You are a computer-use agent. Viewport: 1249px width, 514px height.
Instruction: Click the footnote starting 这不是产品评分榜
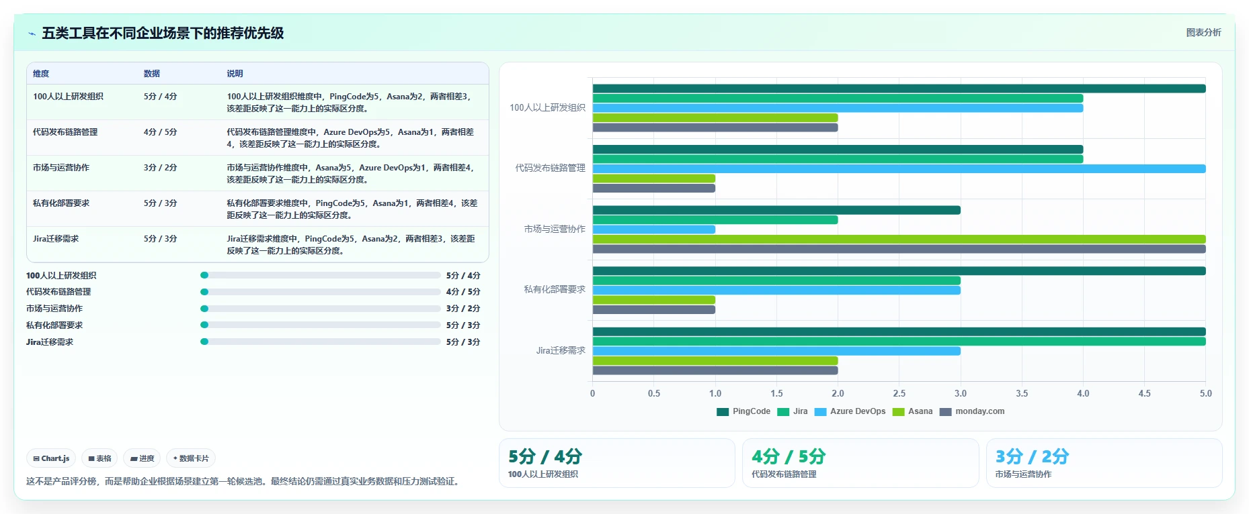[245, 481]
